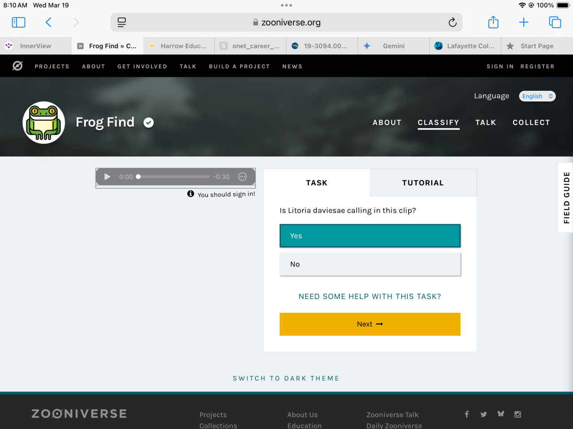Open the Frog Find COLLECT page
Viewport: 573px width, 429px height.
pos(531,122)
